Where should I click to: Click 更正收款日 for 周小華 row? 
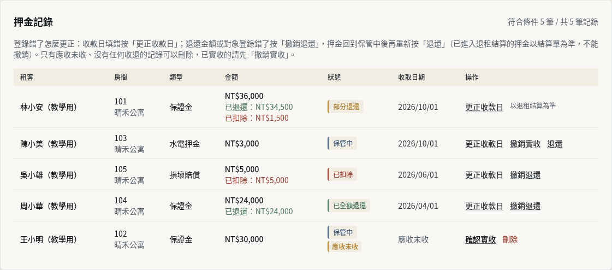(484, 206)
